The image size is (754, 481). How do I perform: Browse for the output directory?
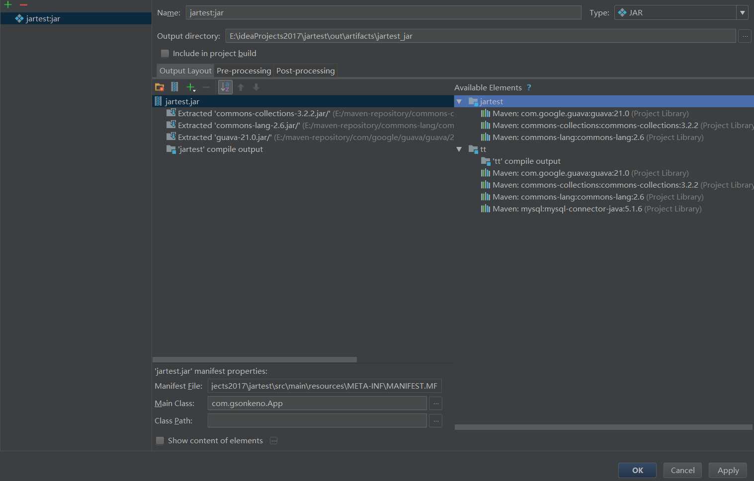(x=745, y=36)
